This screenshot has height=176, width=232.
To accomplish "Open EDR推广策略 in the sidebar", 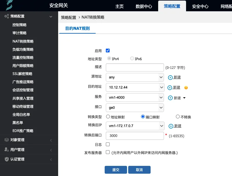I will coord(23,131).
